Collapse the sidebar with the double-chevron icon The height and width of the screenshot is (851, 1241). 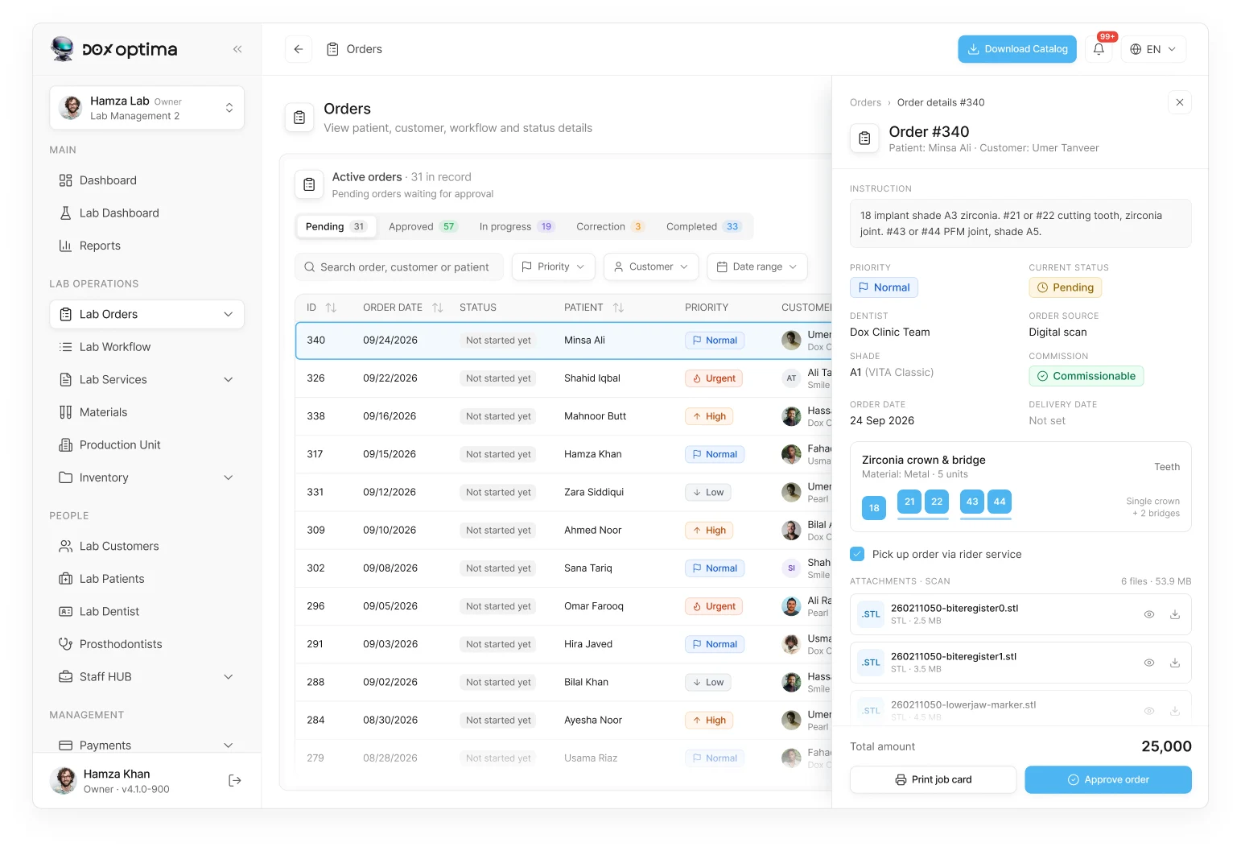[x=237, y=49]
